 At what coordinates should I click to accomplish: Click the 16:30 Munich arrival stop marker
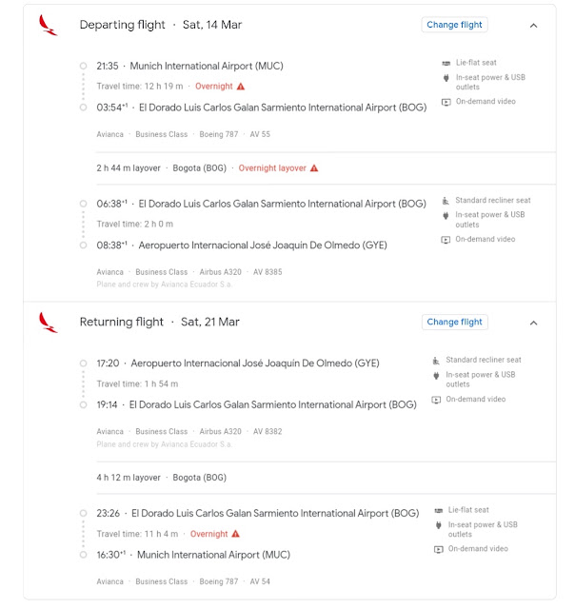[x=83, y=555]
